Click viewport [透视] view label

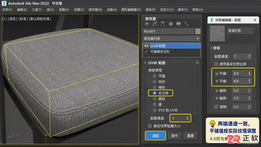tap(13, 19)
